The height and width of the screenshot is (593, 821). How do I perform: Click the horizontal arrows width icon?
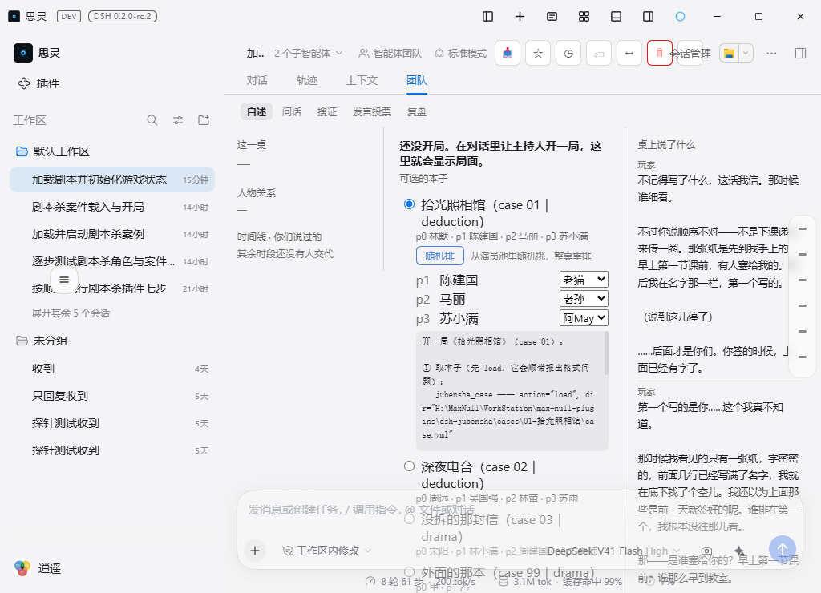point(629,53)
